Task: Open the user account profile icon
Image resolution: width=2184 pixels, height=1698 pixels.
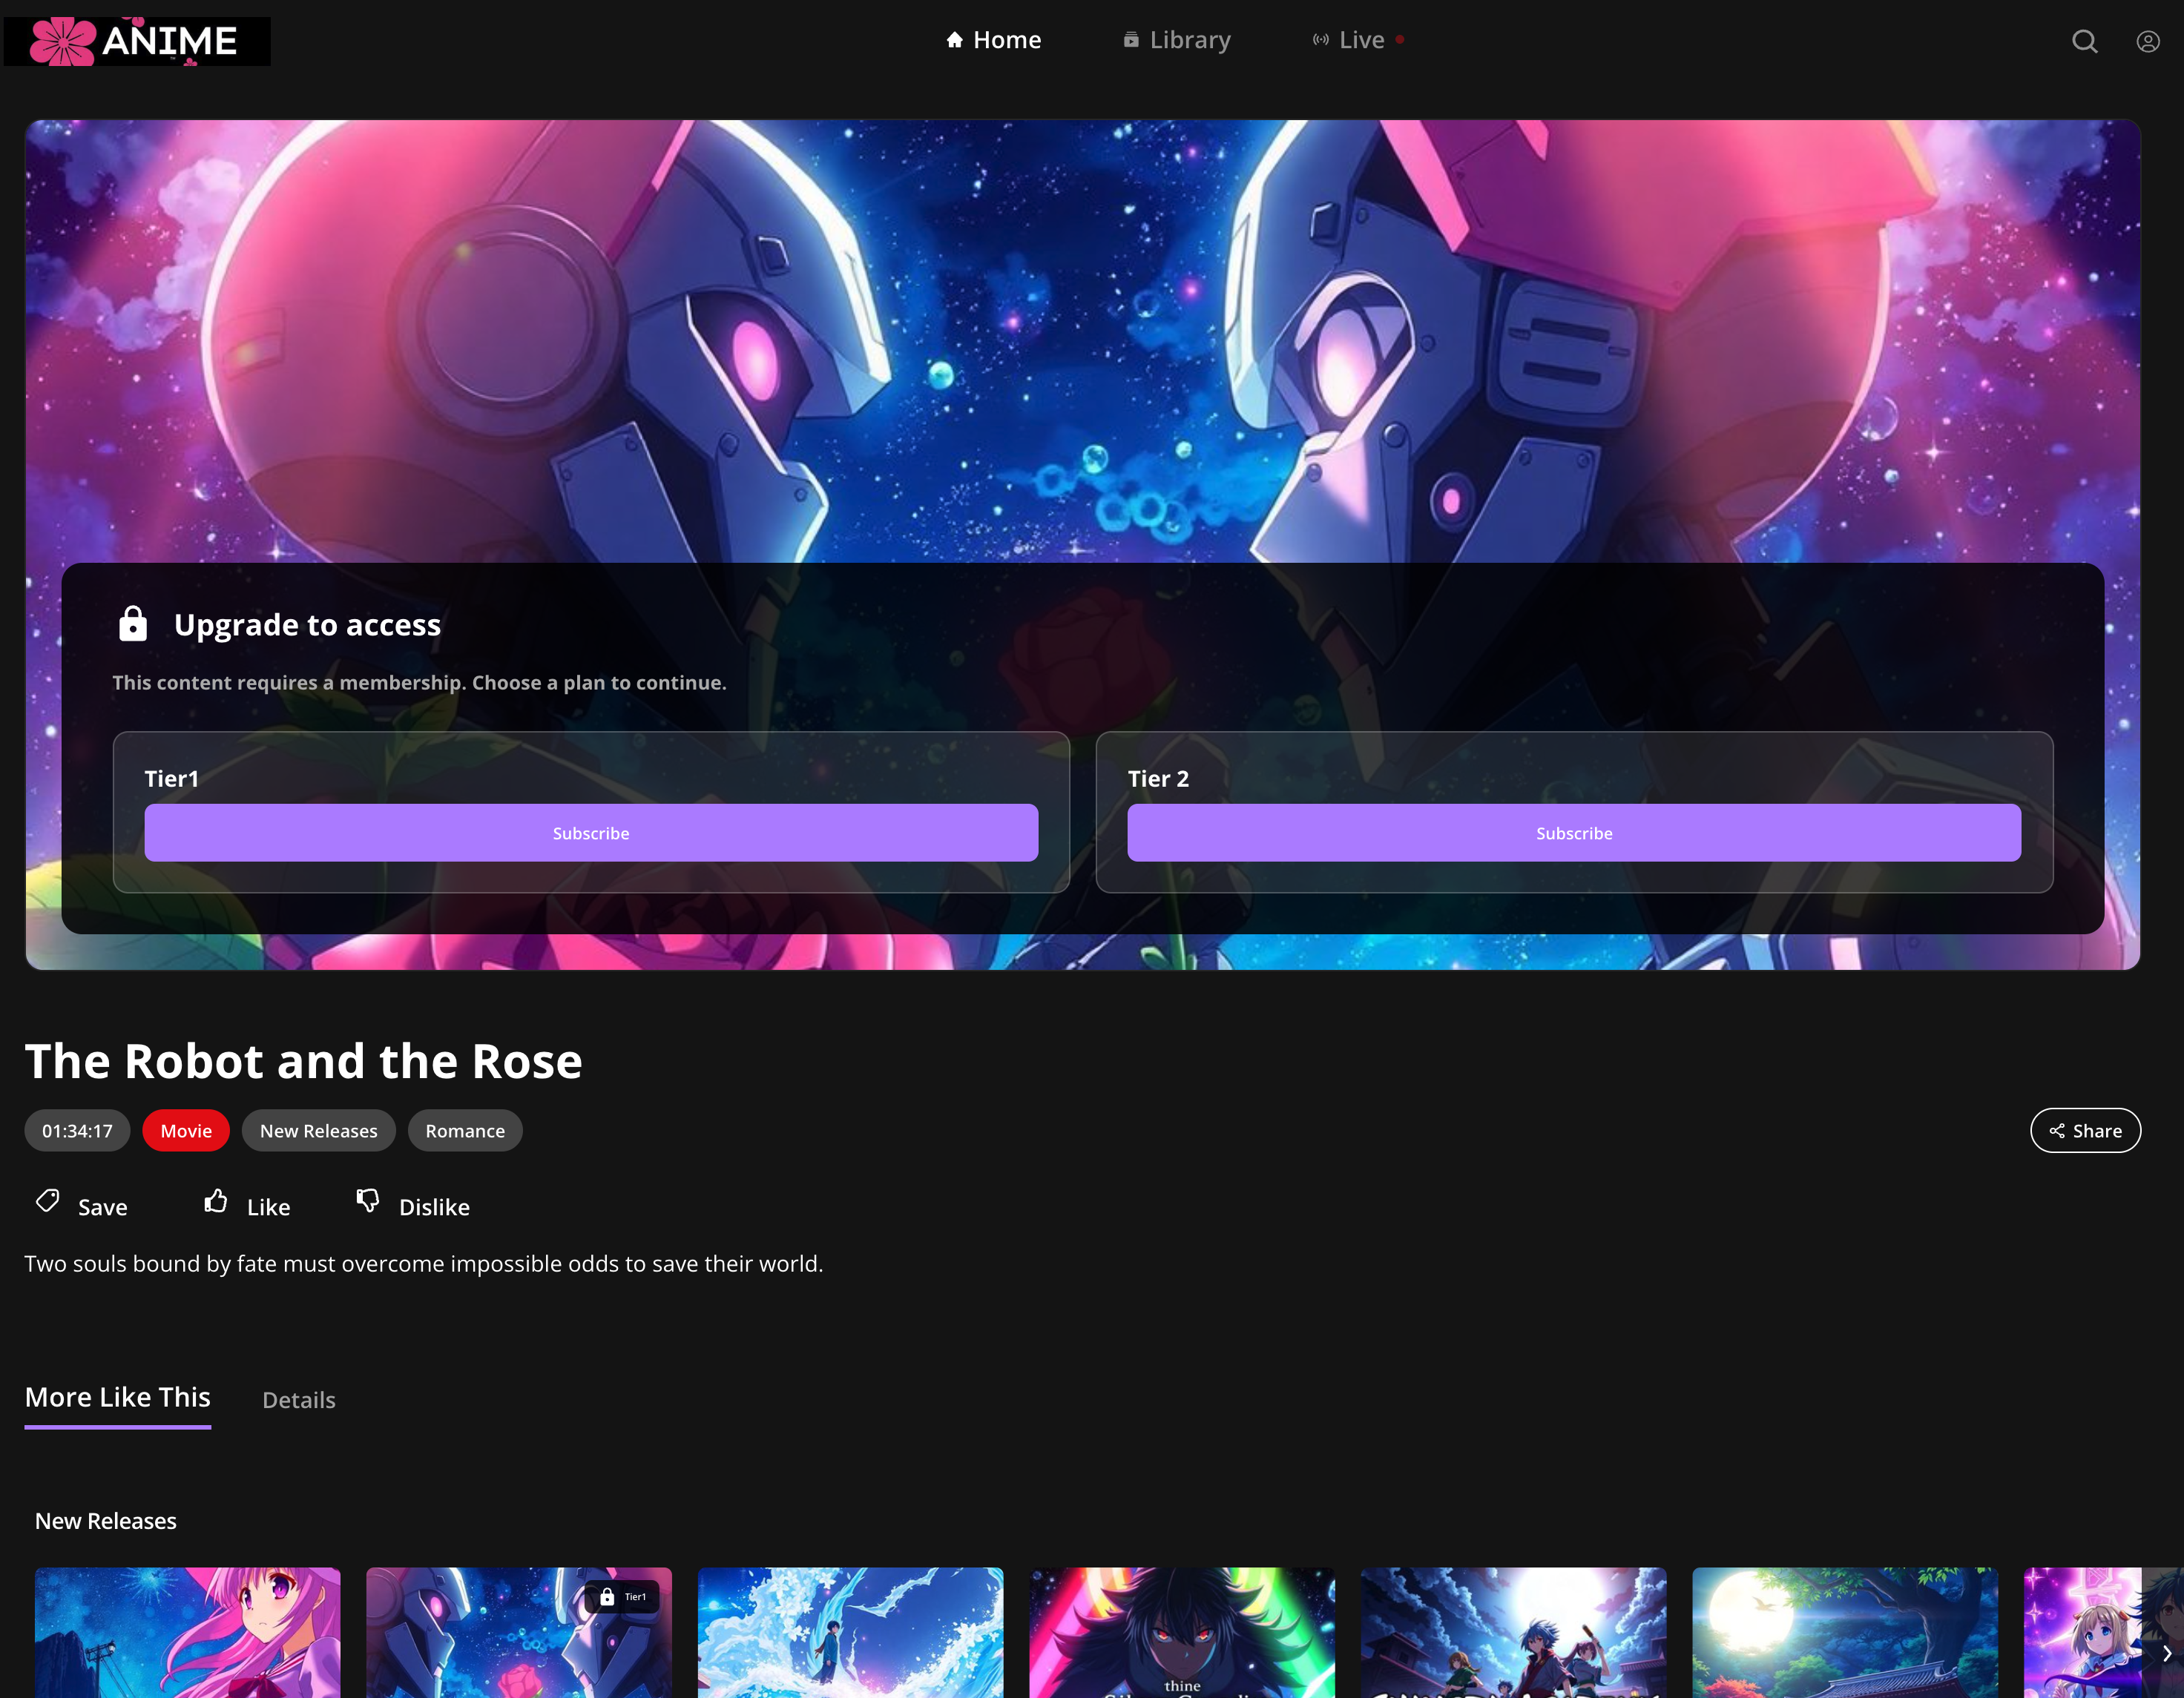Action: 2147,41
